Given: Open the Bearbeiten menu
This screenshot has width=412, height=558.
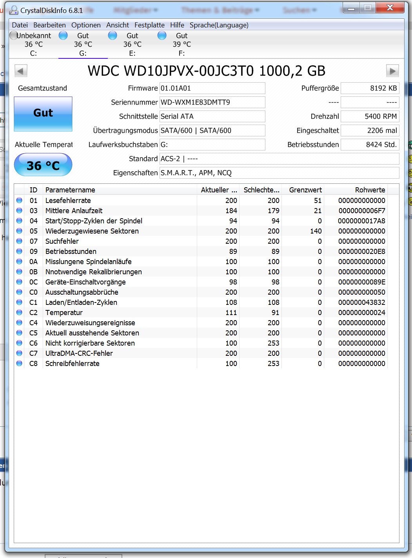Looking at the screenshot, I should click(x=49, y=25).
